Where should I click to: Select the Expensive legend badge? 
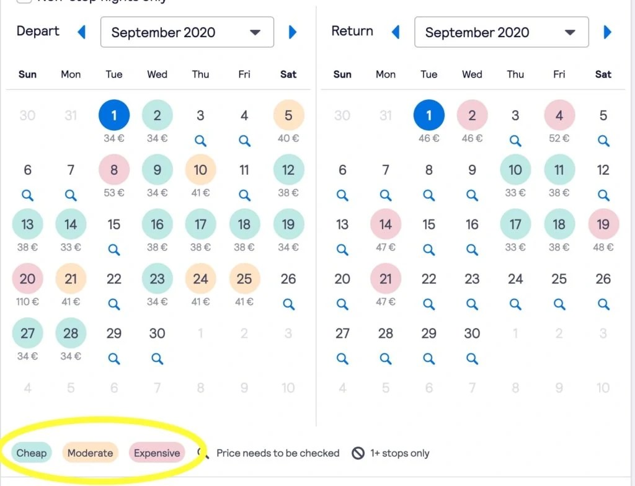(156, 453)
